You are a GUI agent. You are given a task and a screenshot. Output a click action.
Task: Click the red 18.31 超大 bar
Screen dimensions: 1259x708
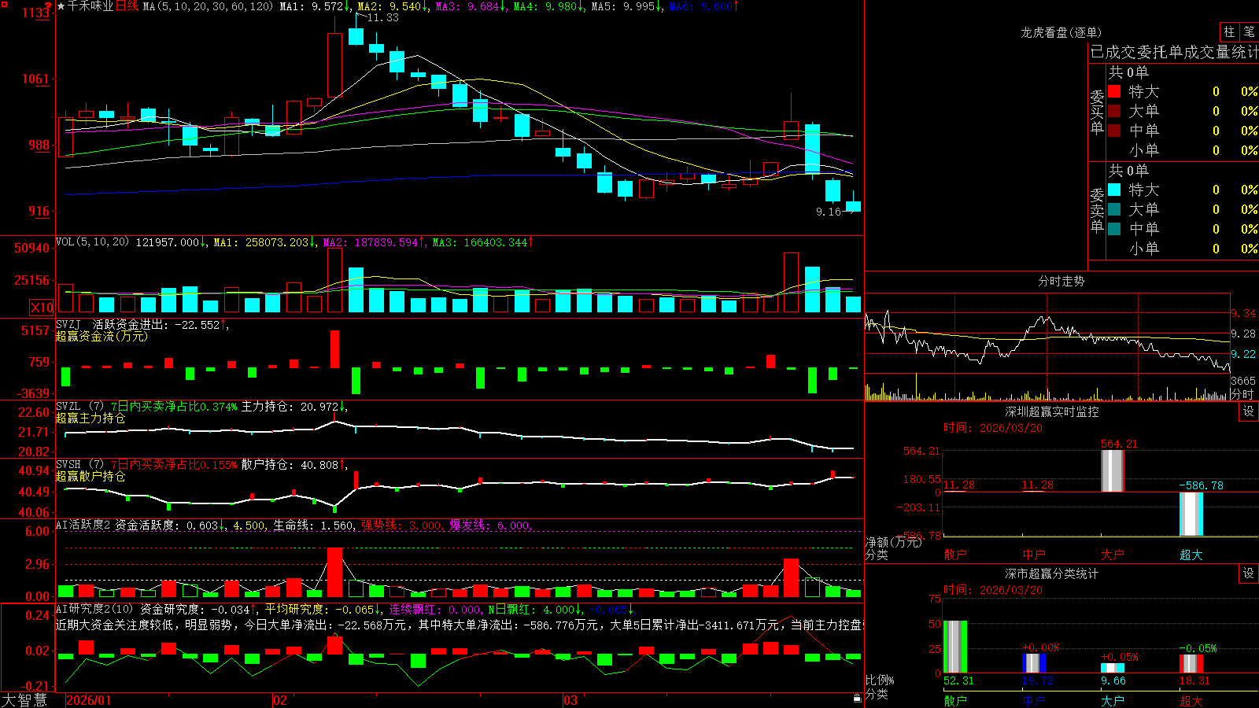tap(1191, 664)
